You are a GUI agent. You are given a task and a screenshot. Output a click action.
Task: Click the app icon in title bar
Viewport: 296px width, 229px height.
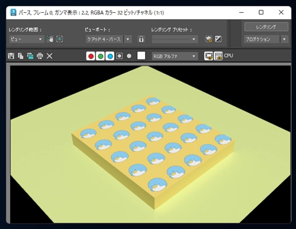[x=13, y=12]
